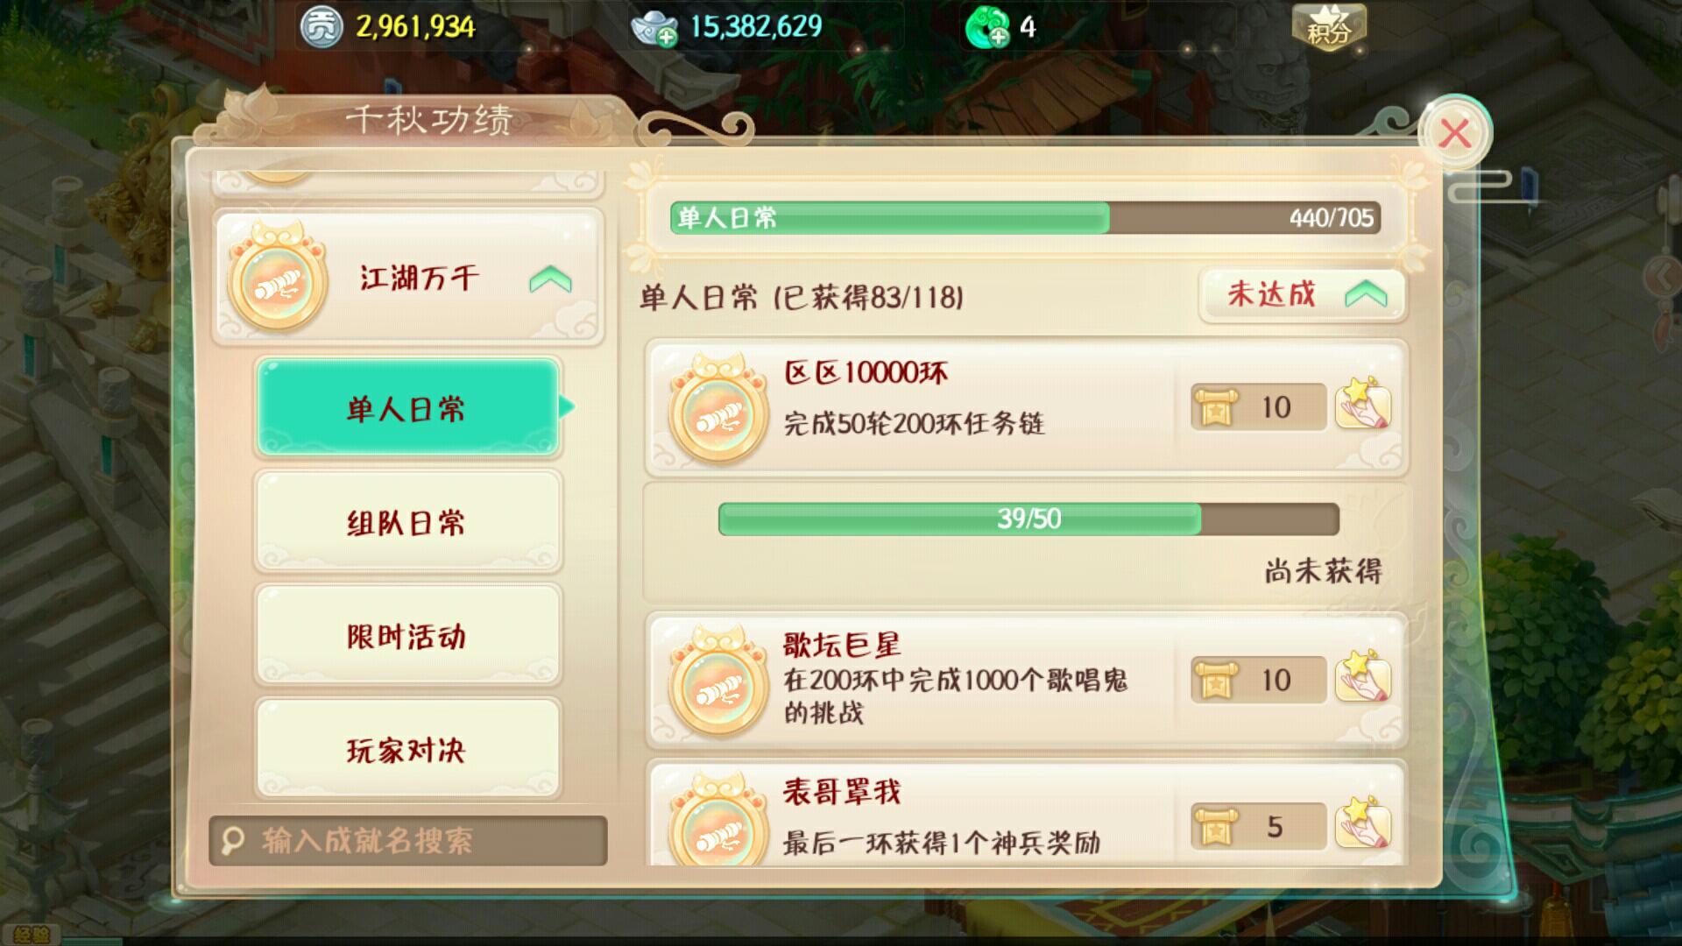Screen dimensions: 1682x946
Task: Click the 区区10000环 achievement medal icon
Action: (717, 409)
